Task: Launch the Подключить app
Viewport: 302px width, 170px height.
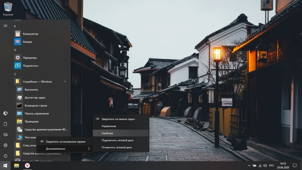Action: [x=41, y=66]
